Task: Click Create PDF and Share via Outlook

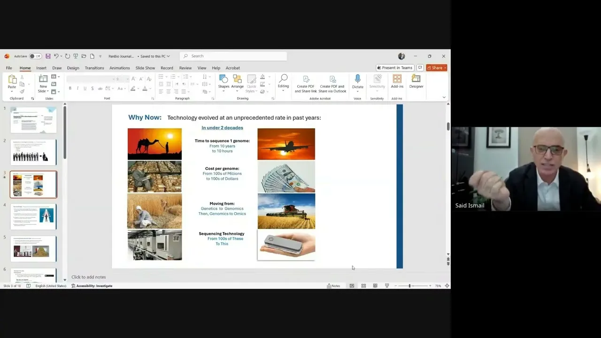Action: click(332, 84)
